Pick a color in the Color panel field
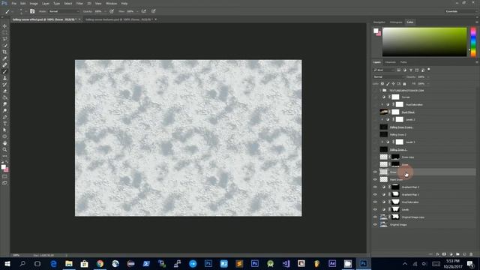 424,42
